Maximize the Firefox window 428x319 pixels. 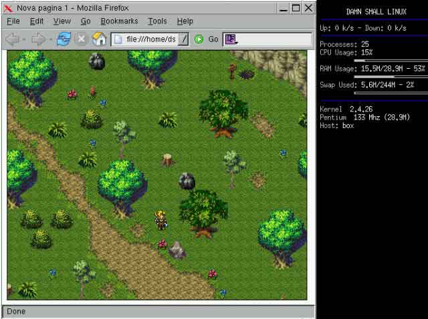296,8
